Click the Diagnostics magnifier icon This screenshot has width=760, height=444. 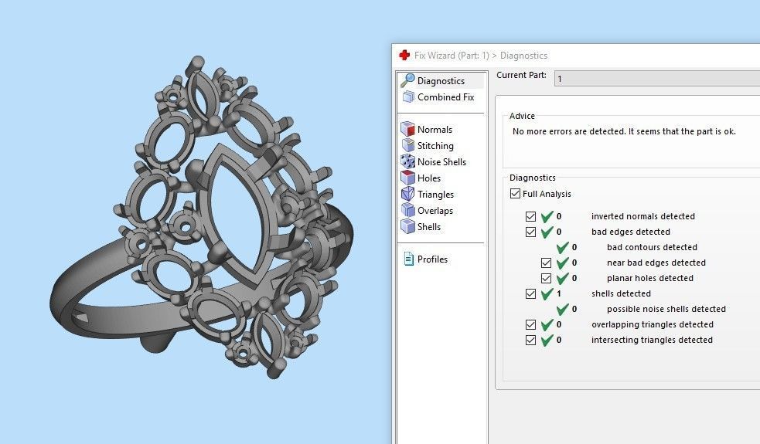[x=407, y=80]
